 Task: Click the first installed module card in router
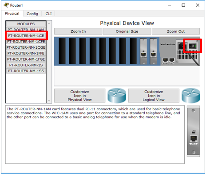coord(143,51)
